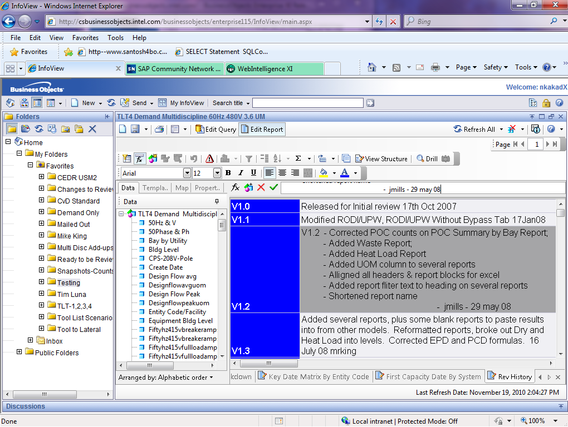Toggle Italic formatting
This screenshot has height=427, width=568.
point(241,173)
